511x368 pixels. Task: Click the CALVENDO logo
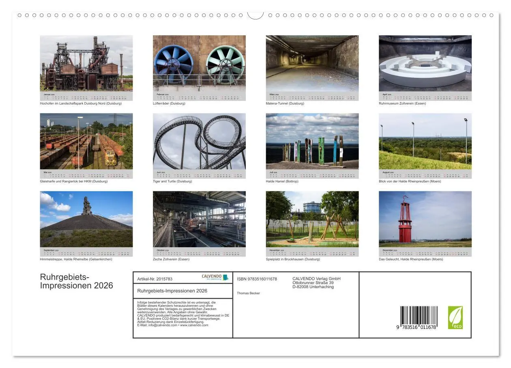215,277
